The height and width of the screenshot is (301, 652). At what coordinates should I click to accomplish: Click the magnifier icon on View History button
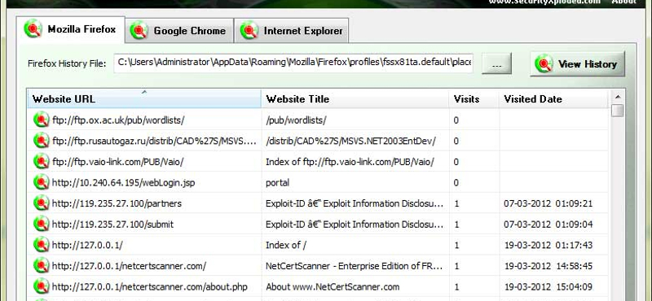click(544, 64)
